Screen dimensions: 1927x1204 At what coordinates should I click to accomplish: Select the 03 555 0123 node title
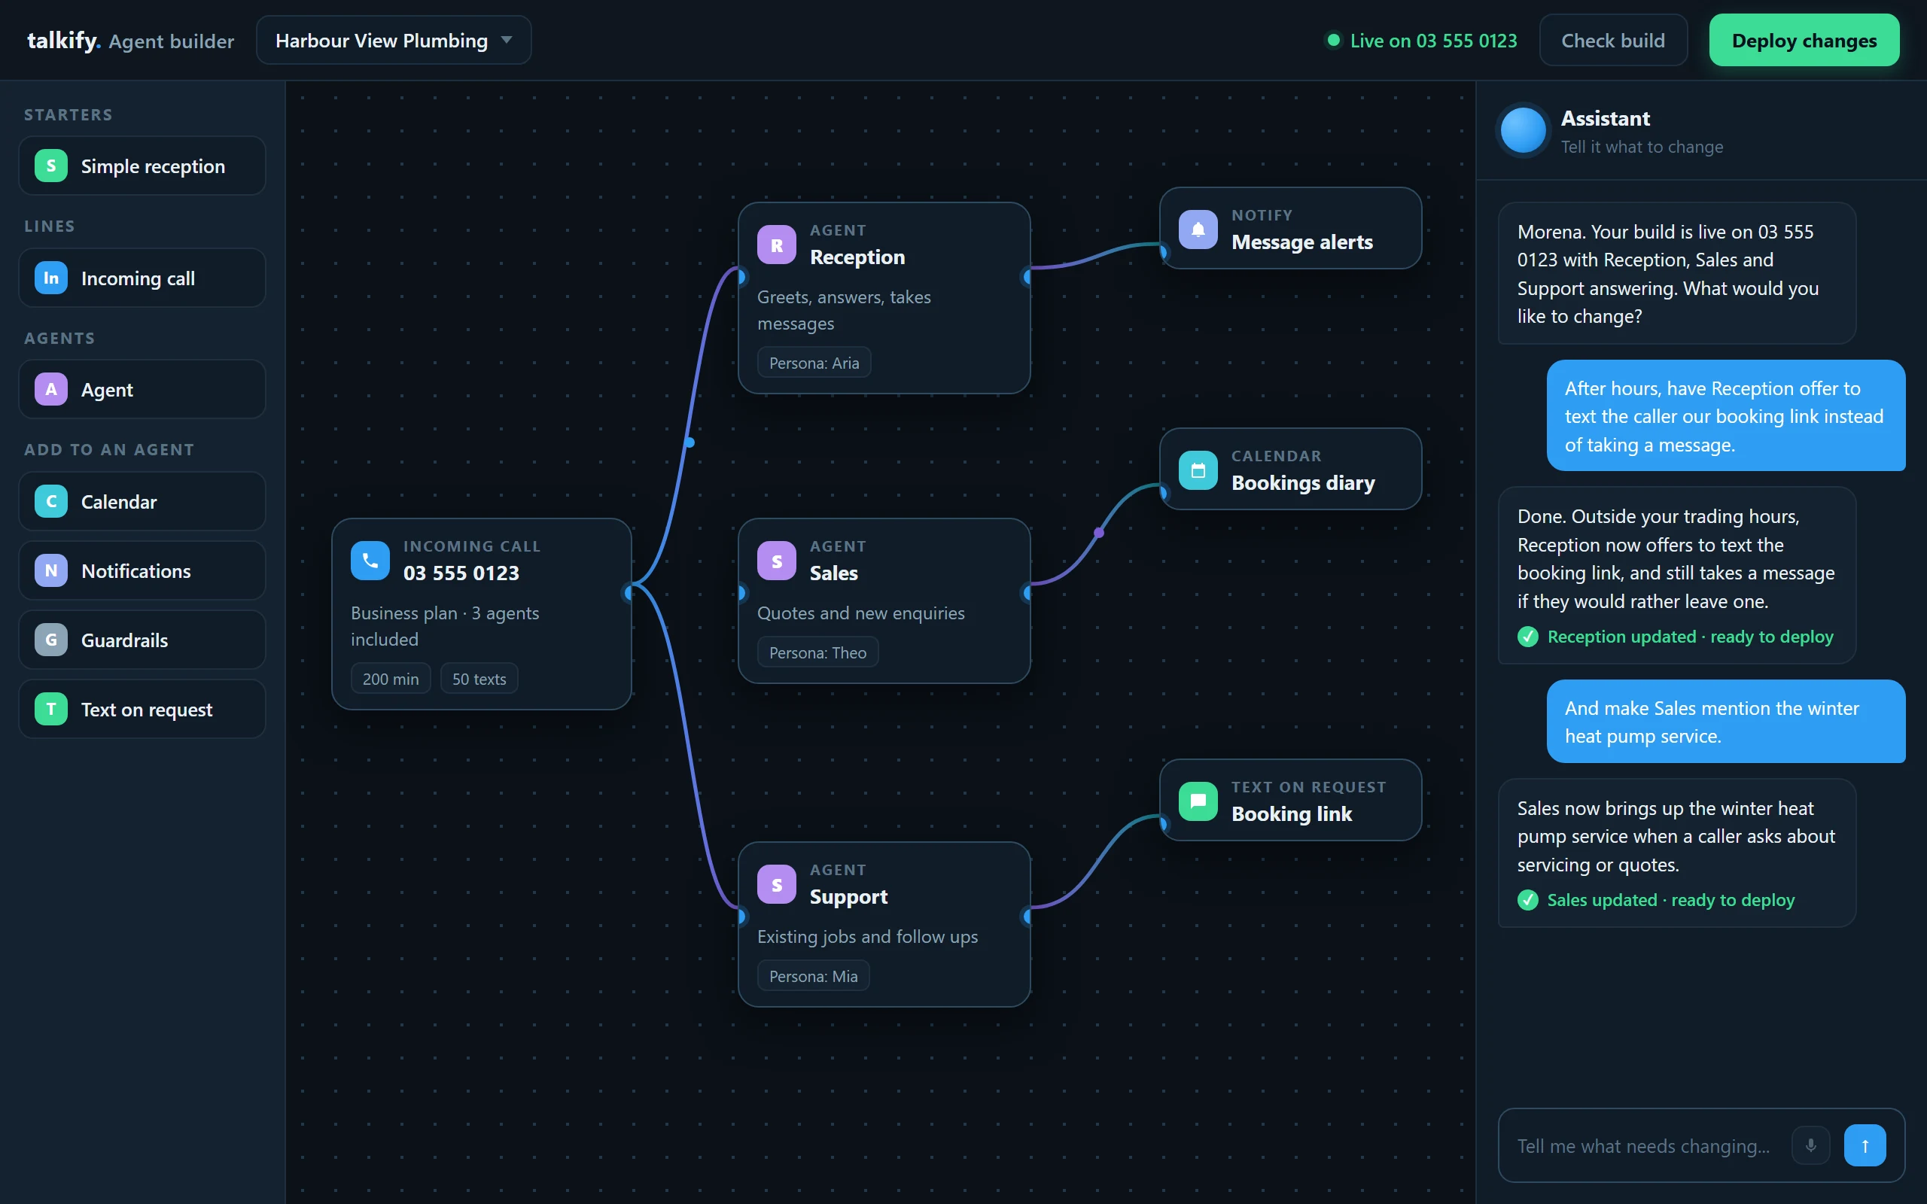461,573
